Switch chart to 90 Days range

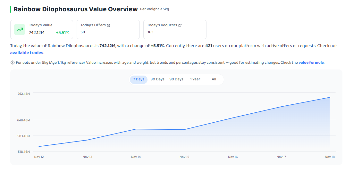tap(176, 79)
